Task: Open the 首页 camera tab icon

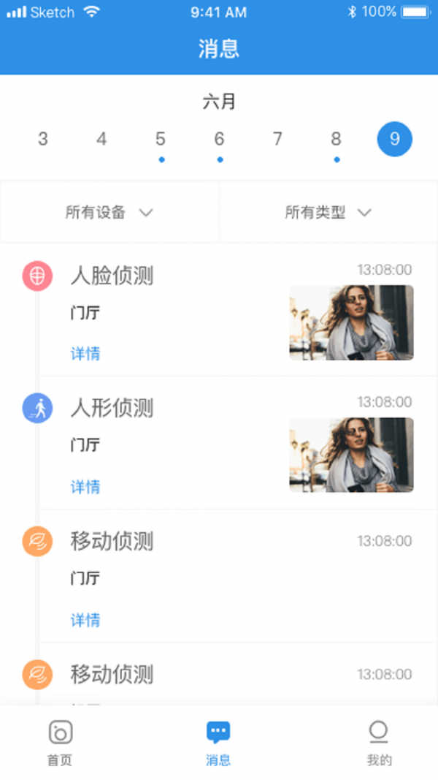Action: coord(60,732)
